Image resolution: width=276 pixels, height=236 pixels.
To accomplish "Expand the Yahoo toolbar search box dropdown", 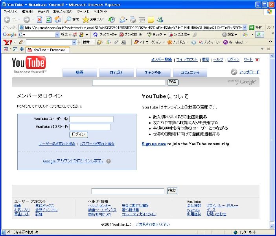I will [x=74, y=42].
